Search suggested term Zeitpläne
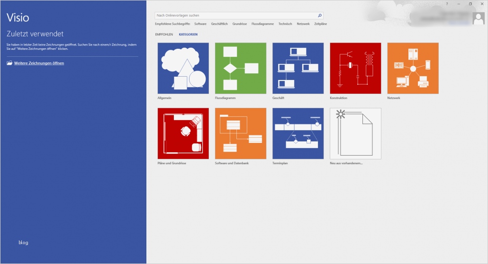Screen dimensions: 488x264 321,24
